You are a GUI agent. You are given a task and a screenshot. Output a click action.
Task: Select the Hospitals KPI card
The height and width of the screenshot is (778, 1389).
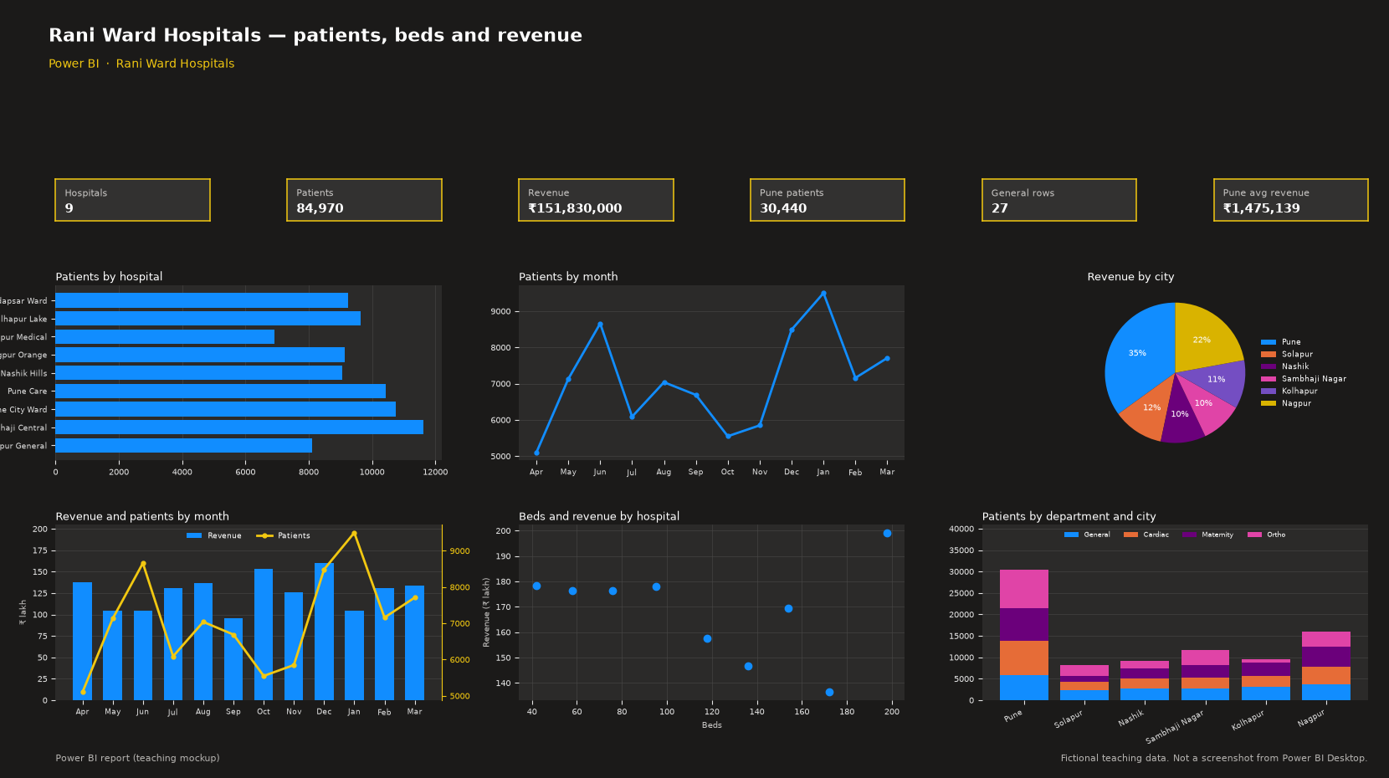[132, 200]
